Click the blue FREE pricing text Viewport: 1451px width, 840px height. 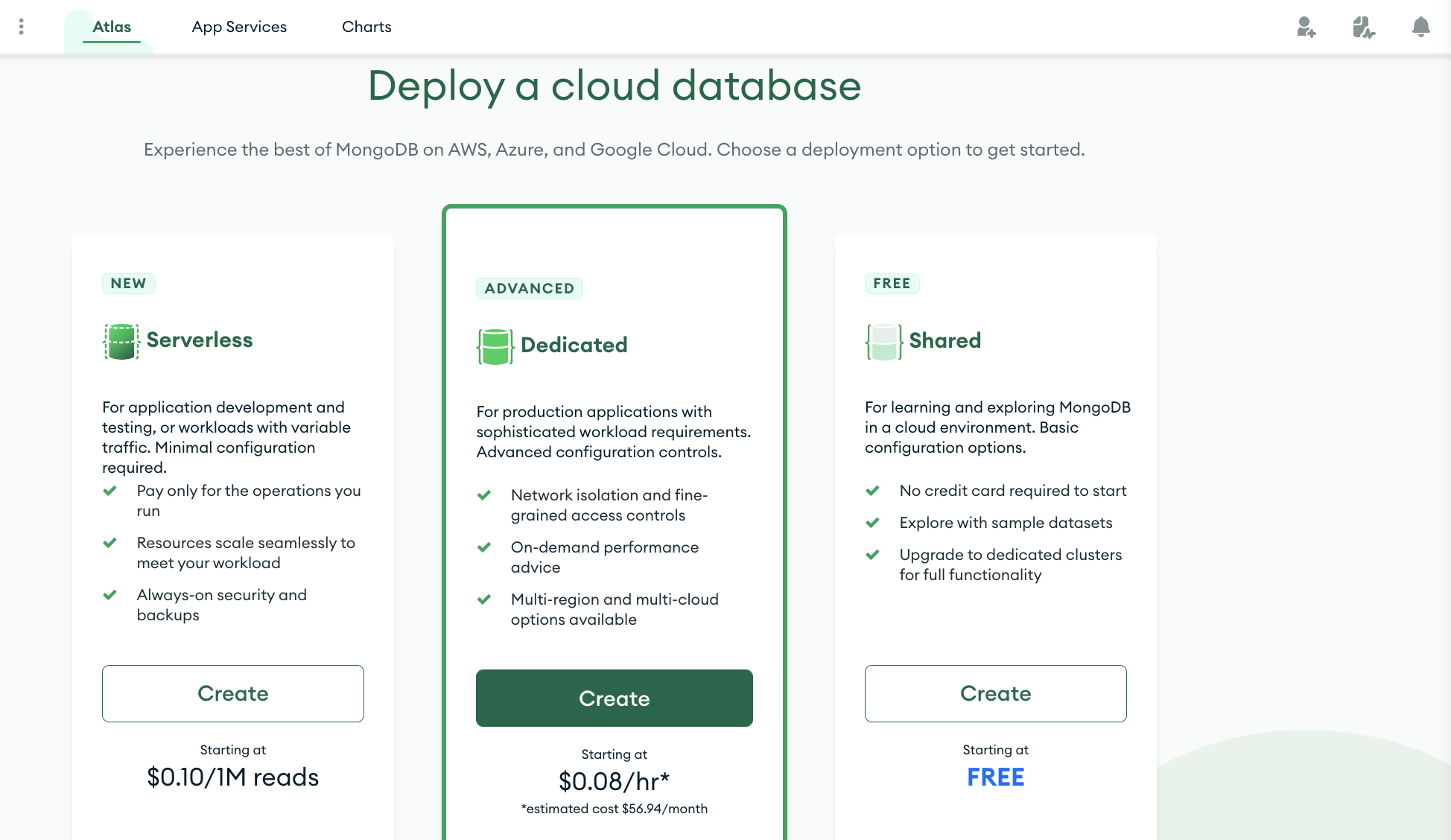(x=995, y=777)
